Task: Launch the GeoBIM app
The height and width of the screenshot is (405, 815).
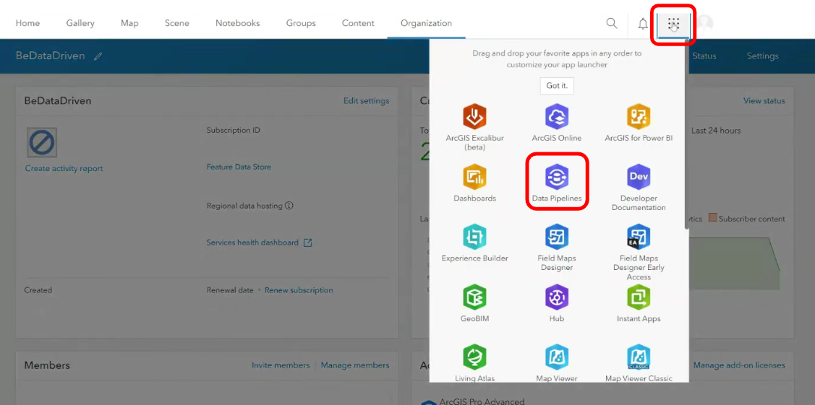Action: pyautogui.click(x=474, y=304)
